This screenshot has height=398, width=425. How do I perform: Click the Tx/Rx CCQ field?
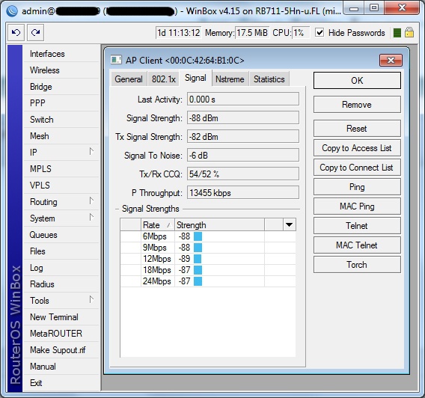click(x=243, y=174)
